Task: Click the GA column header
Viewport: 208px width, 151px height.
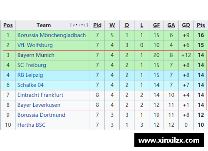Action: tap(171, 25)
